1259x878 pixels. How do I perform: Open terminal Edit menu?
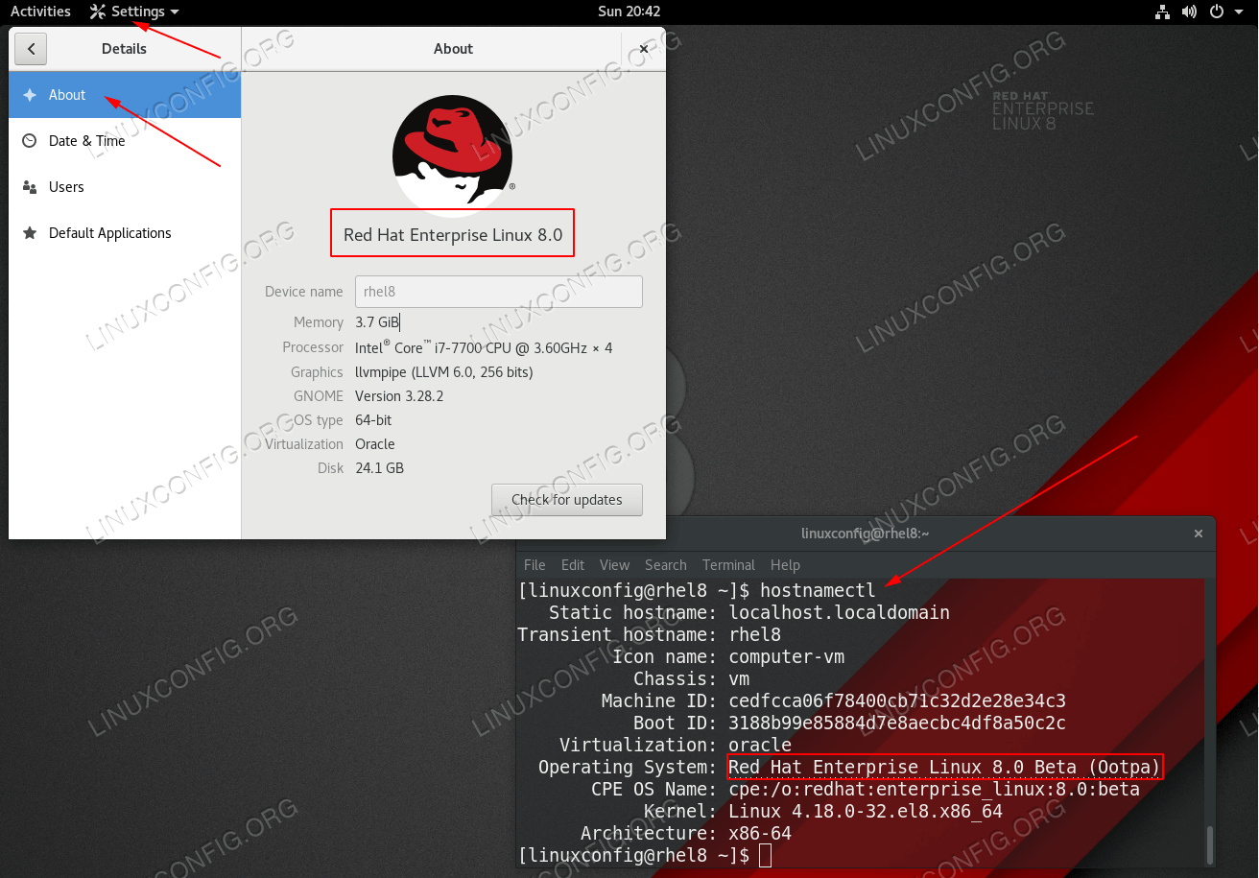[573, 565]
